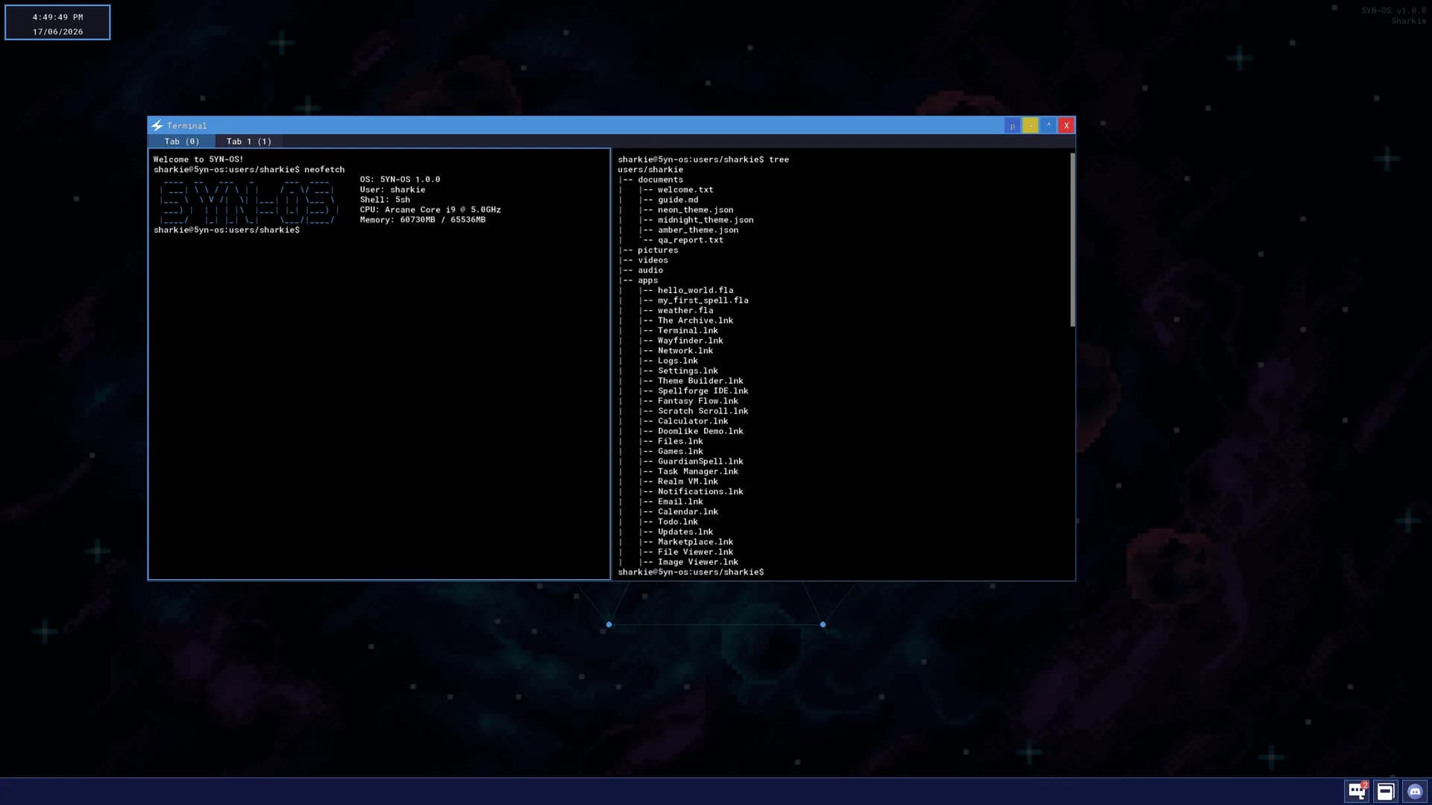Focus the left pane prompt after neofetch output
The width and height of the screenshot is (1432, 805).
click(x=227, y=230)
